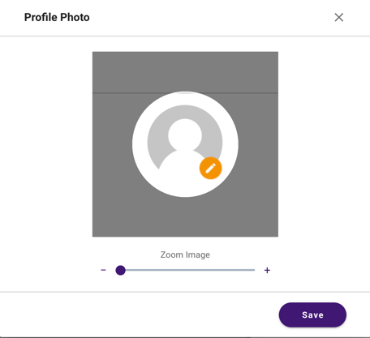Click the Zoom Image label text
The image size is (370, 338).
pos(185,255)
